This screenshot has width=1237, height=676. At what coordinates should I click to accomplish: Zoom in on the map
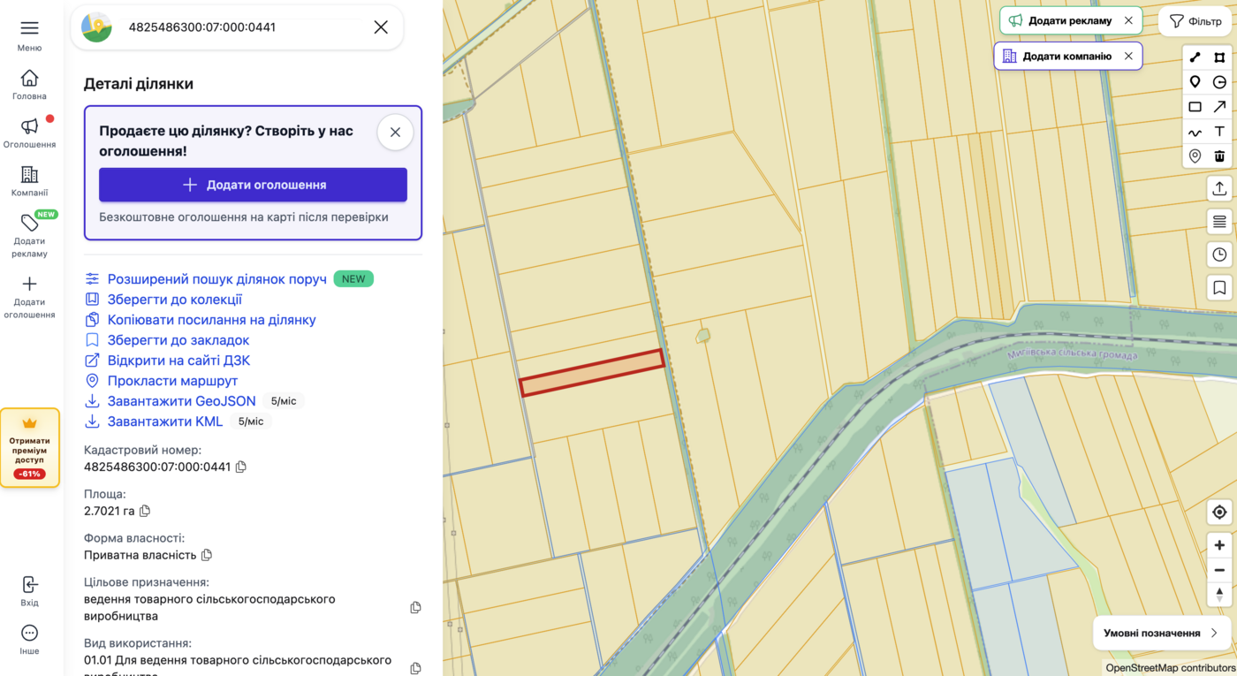click(x=1219, y=545)
